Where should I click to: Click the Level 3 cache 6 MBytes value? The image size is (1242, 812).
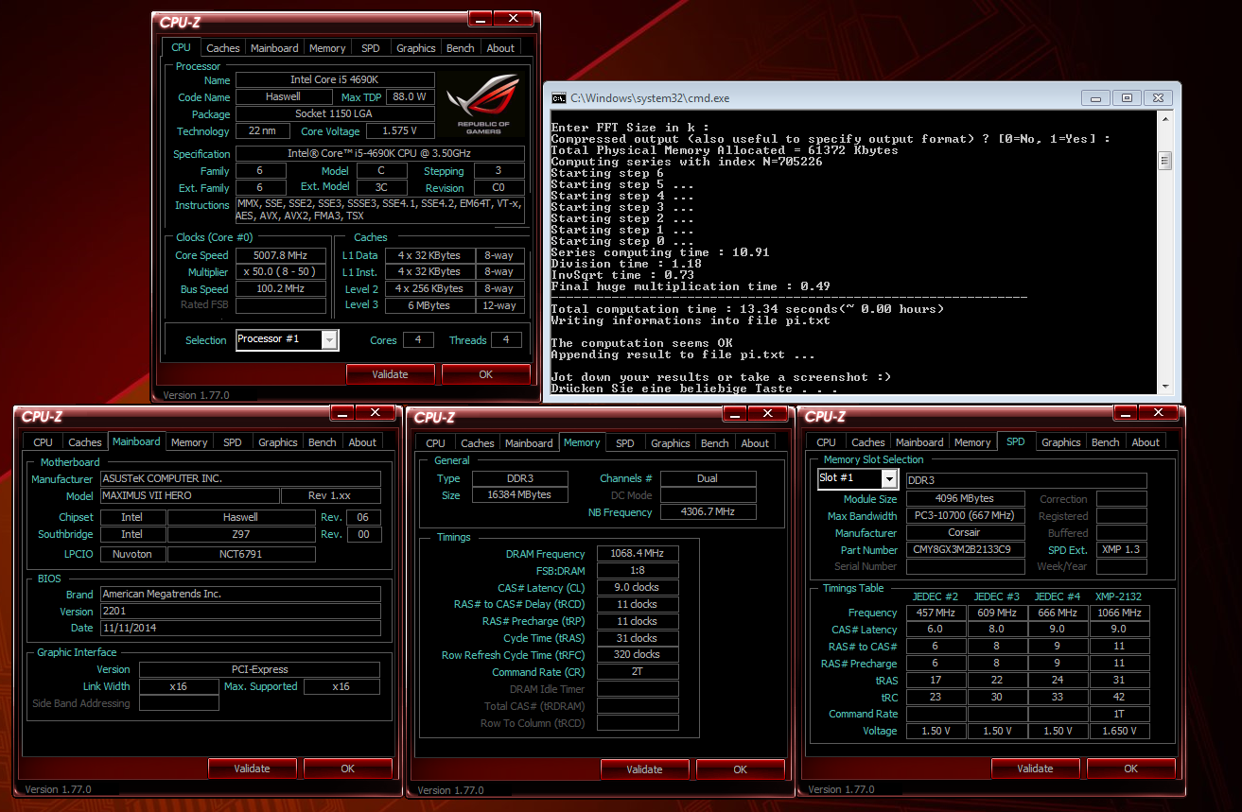point(429,305)
